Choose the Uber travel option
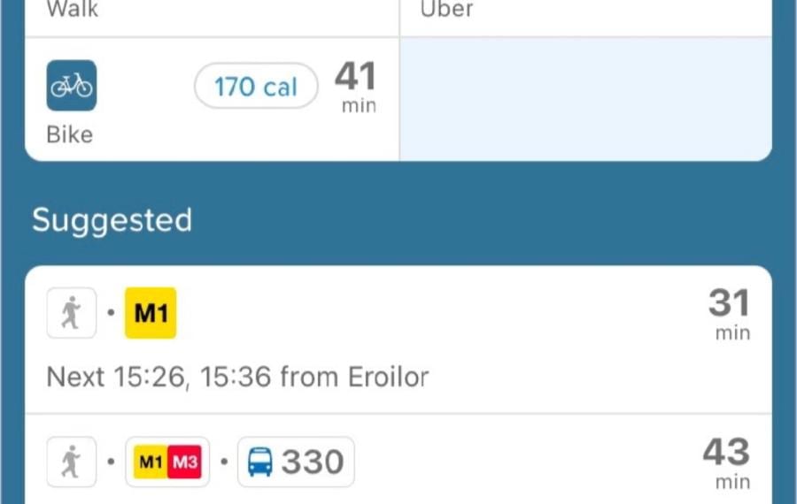 447,9
